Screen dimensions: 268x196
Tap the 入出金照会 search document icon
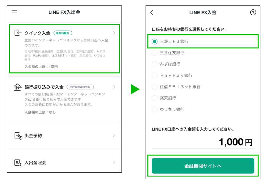pos(18,163)
